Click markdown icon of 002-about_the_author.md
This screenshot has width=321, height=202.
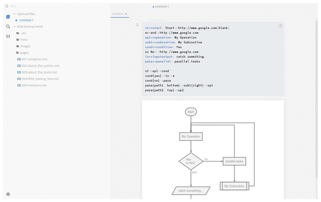19,66
